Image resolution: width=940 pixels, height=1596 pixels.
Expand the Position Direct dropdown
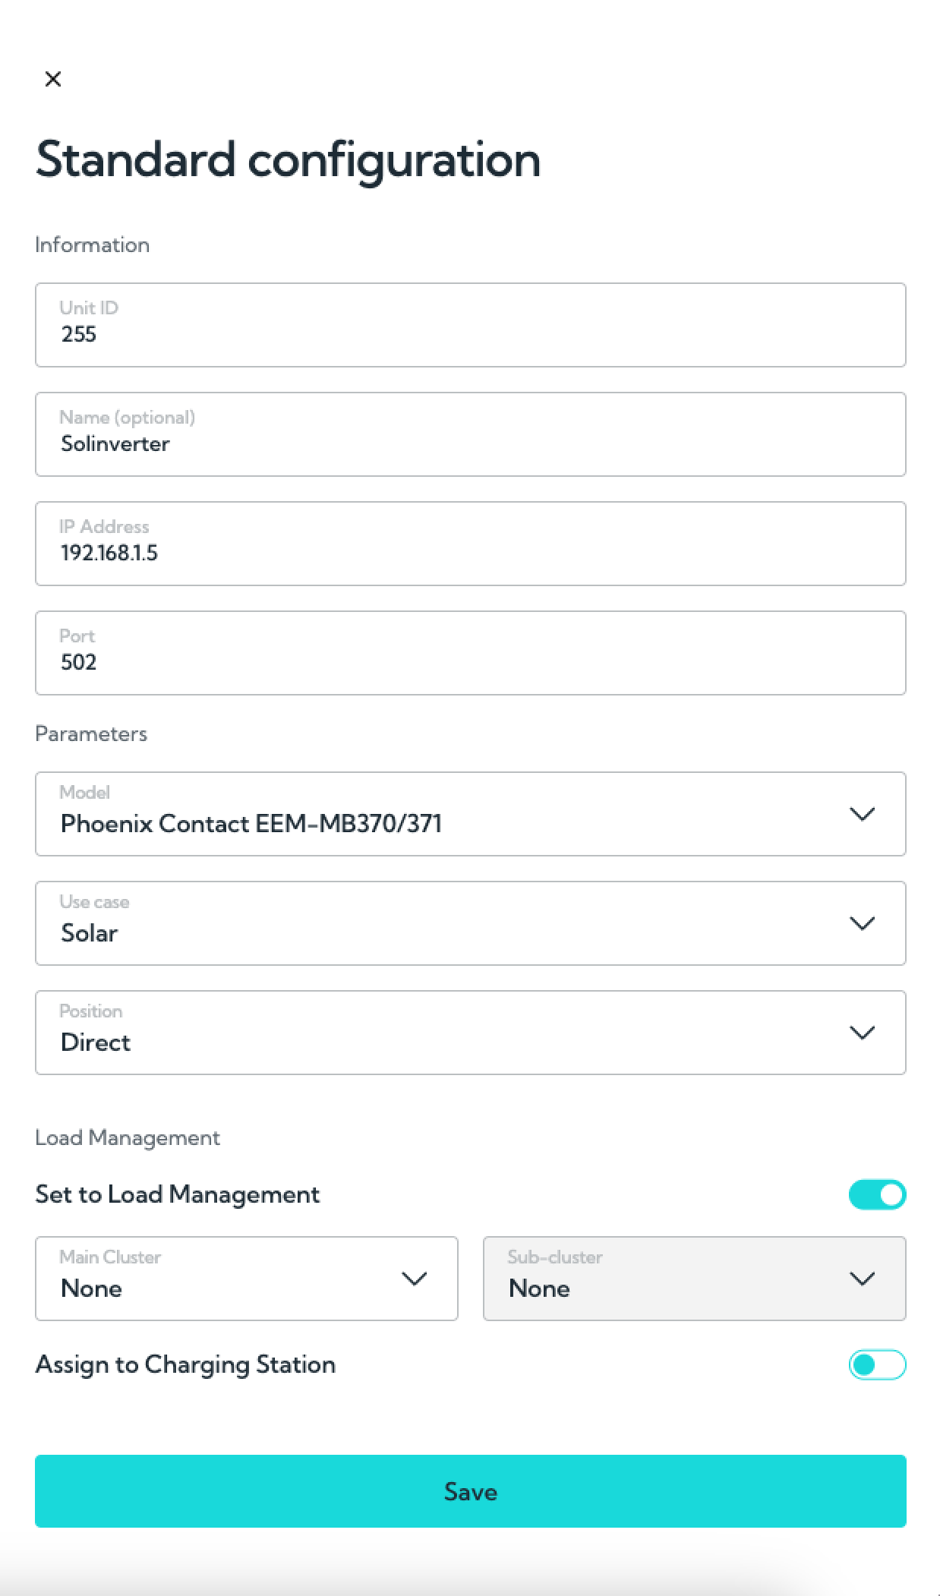click(471, 1033)
